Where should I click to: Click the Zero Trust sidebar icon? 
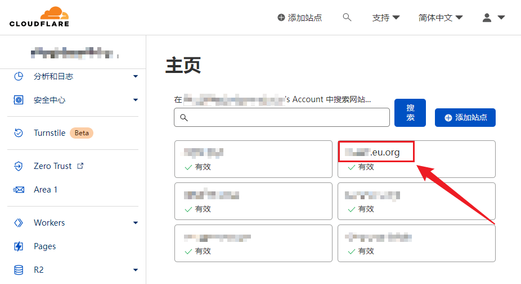coord(19,166)
